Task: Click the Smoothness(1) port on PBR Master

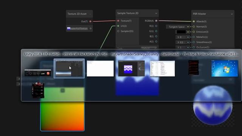Action: pyautogui.click(x=194, y=42)
